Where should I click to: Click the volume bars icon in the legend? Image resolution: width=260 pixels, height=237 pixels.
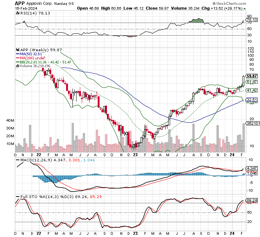[17, 66]
